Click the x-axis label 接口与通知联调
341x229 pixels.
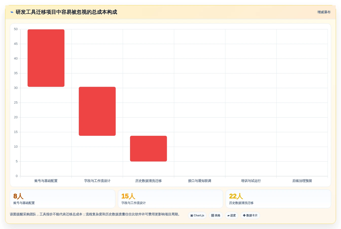click(x=200, y=181)
